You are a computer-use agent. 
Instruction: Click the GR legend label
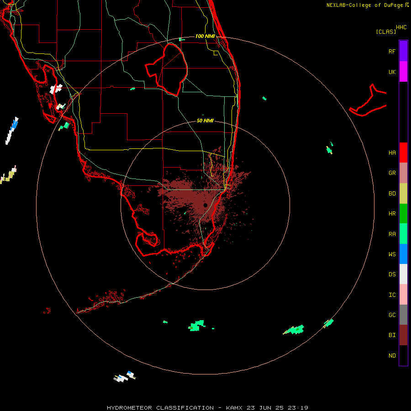click(x=392, y=173)
